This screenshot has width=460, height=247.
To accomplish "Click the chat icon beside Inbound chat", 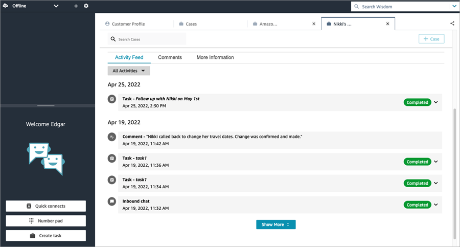I will tap(112, 201).
